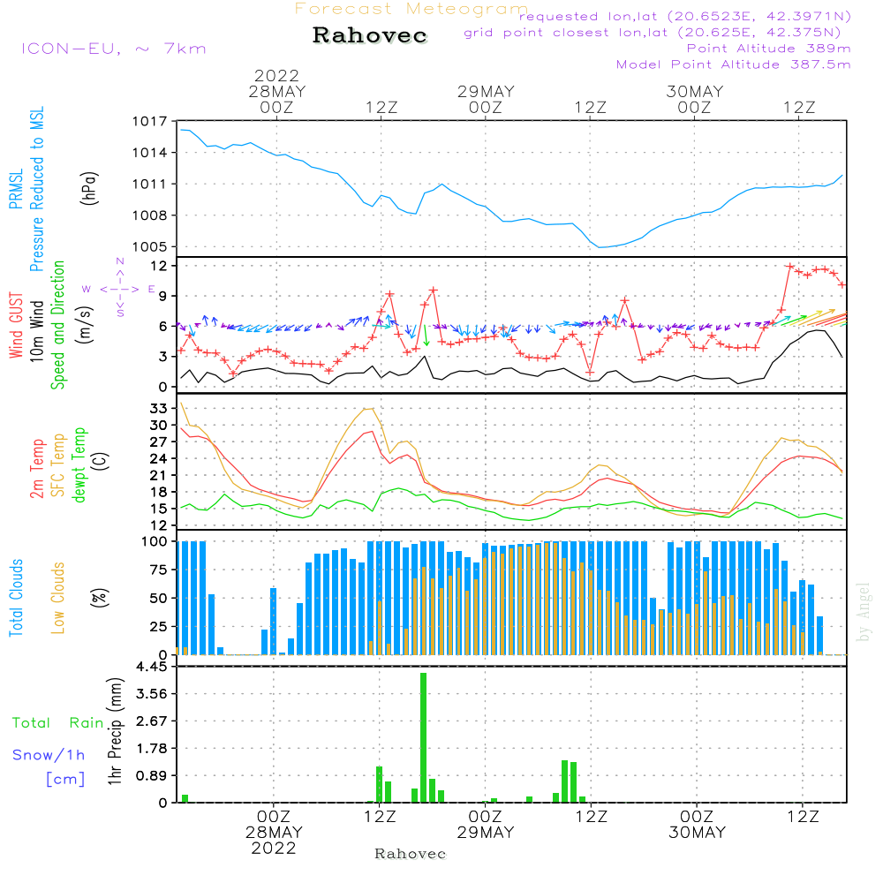The height and width of the screenshot is (883, 883).
Task: Click top axis label '30MAY 00Z'
Action: [694, 99]
